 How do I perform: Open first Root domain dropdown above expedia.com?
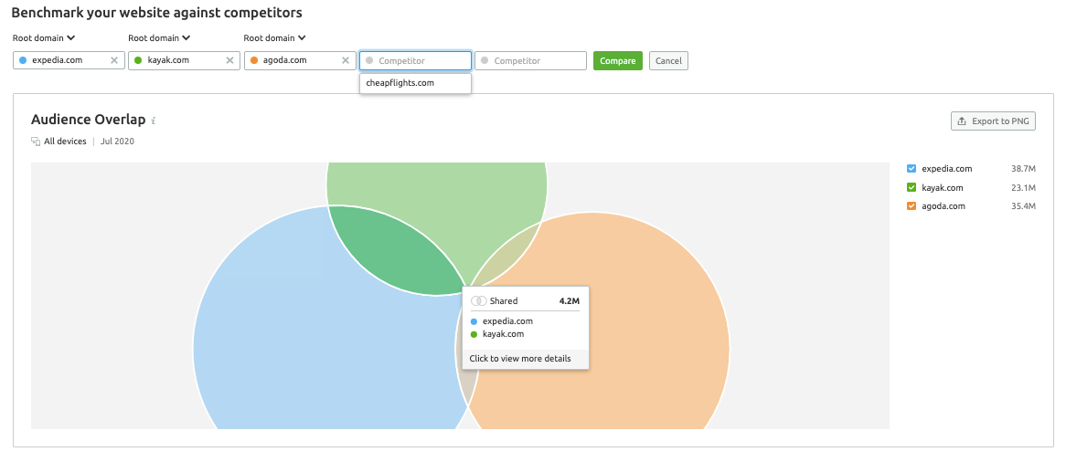click(44, 38)
